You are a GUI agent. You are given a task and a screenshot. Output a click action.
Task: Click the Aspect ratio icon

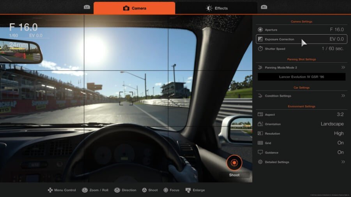[261, 114]
